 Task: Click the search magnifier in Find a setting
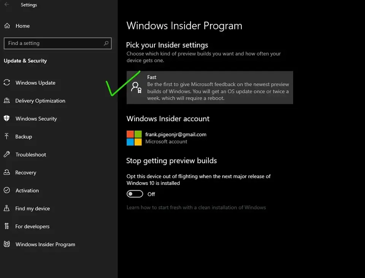click(106, 43)
